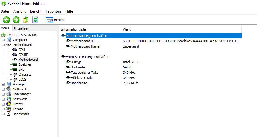
Task: Click the Computer icon in tree
Action: [9, 40]
